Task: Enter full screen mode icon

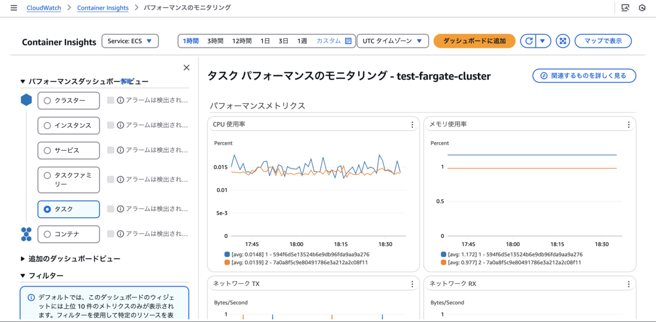Action: [563, 41]
